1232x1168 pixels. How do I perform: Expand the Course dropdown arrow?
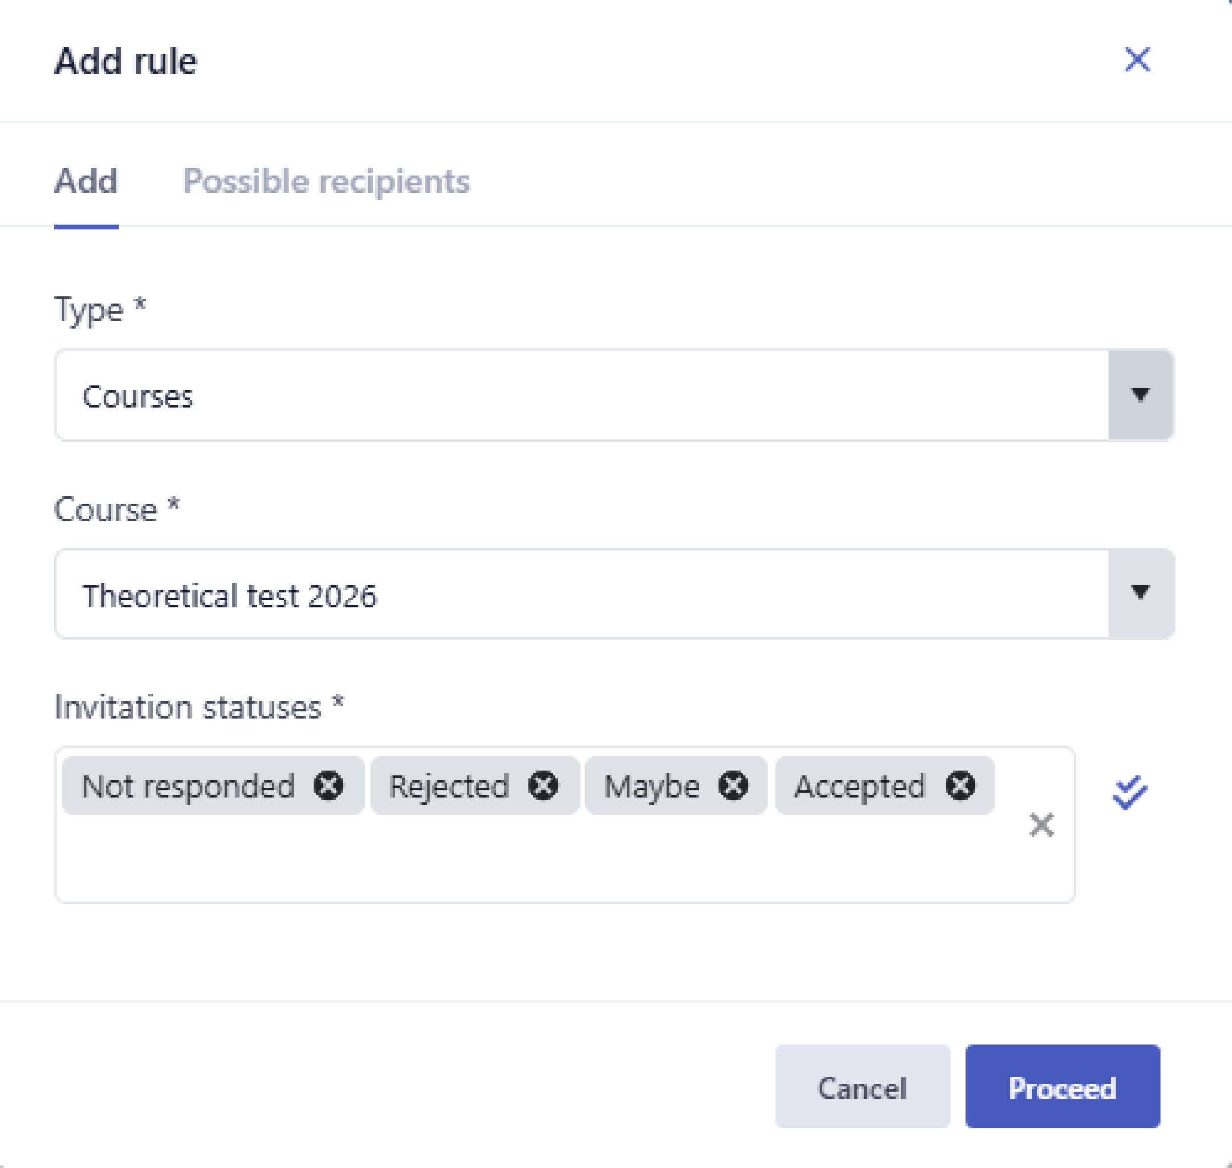pyautogui.click(x=1141, y=592)
